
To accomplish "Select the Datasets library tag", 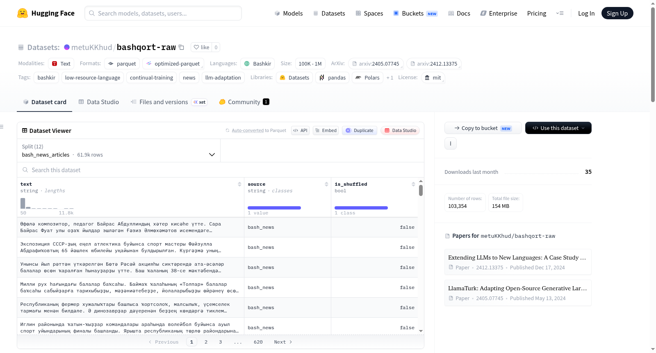I will (x=294, y=77).
